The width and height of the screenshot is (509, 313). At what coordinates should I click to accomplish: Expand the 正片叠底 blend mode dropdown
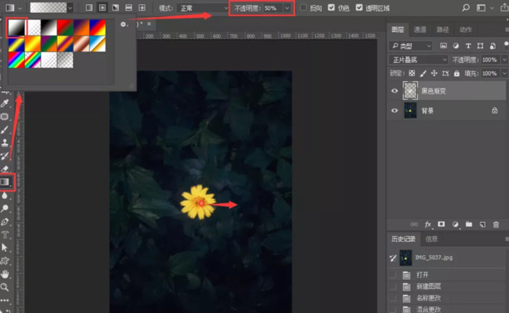click(418, 60)
